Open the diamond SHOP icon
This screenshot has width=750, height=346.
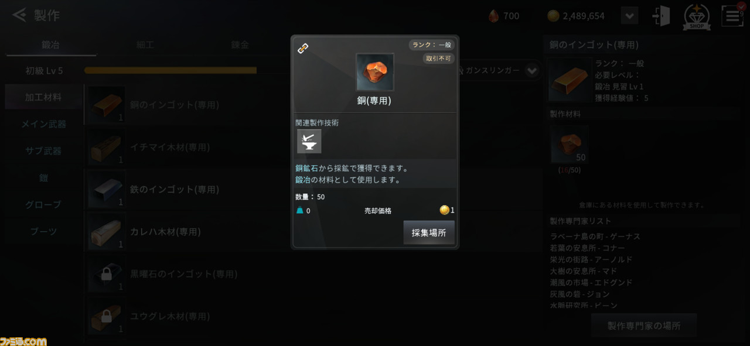tap(697, 17)
